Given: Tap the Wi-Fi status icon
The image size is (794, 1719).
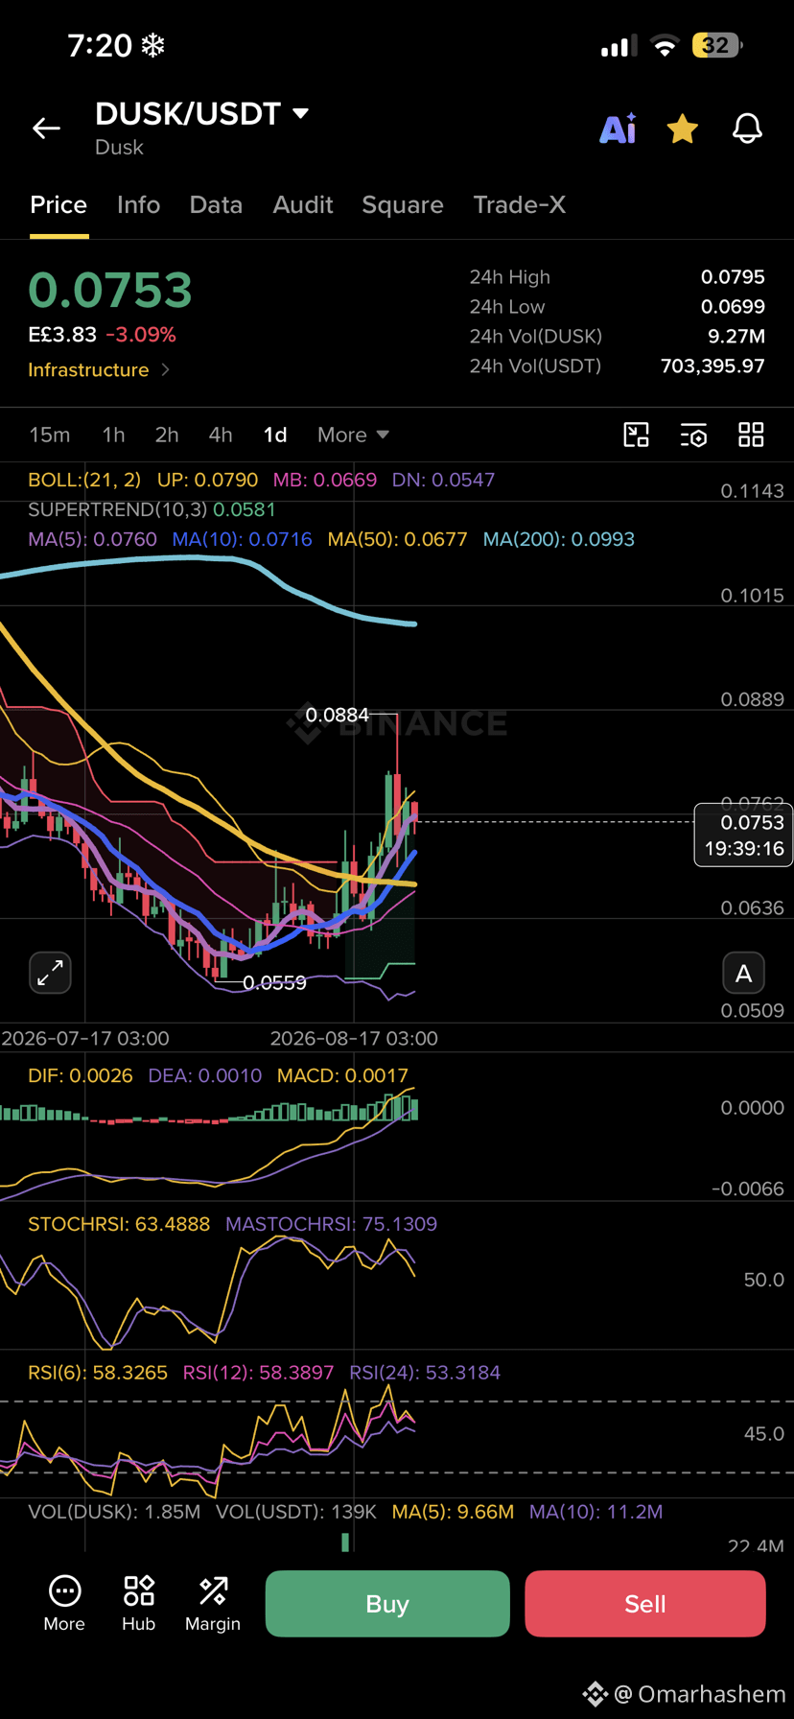Looking at the screenshot, I should [x=664, y=45].
